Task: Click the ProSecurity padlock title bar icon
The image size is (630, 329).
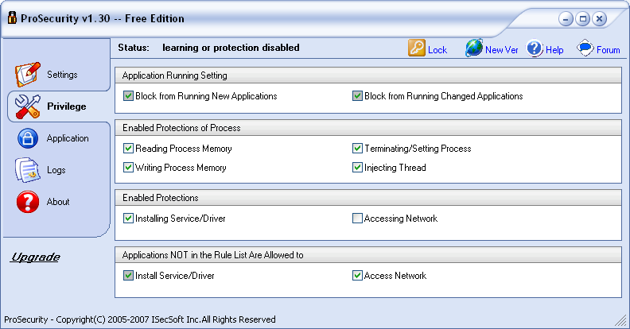Action: (13, 17)
